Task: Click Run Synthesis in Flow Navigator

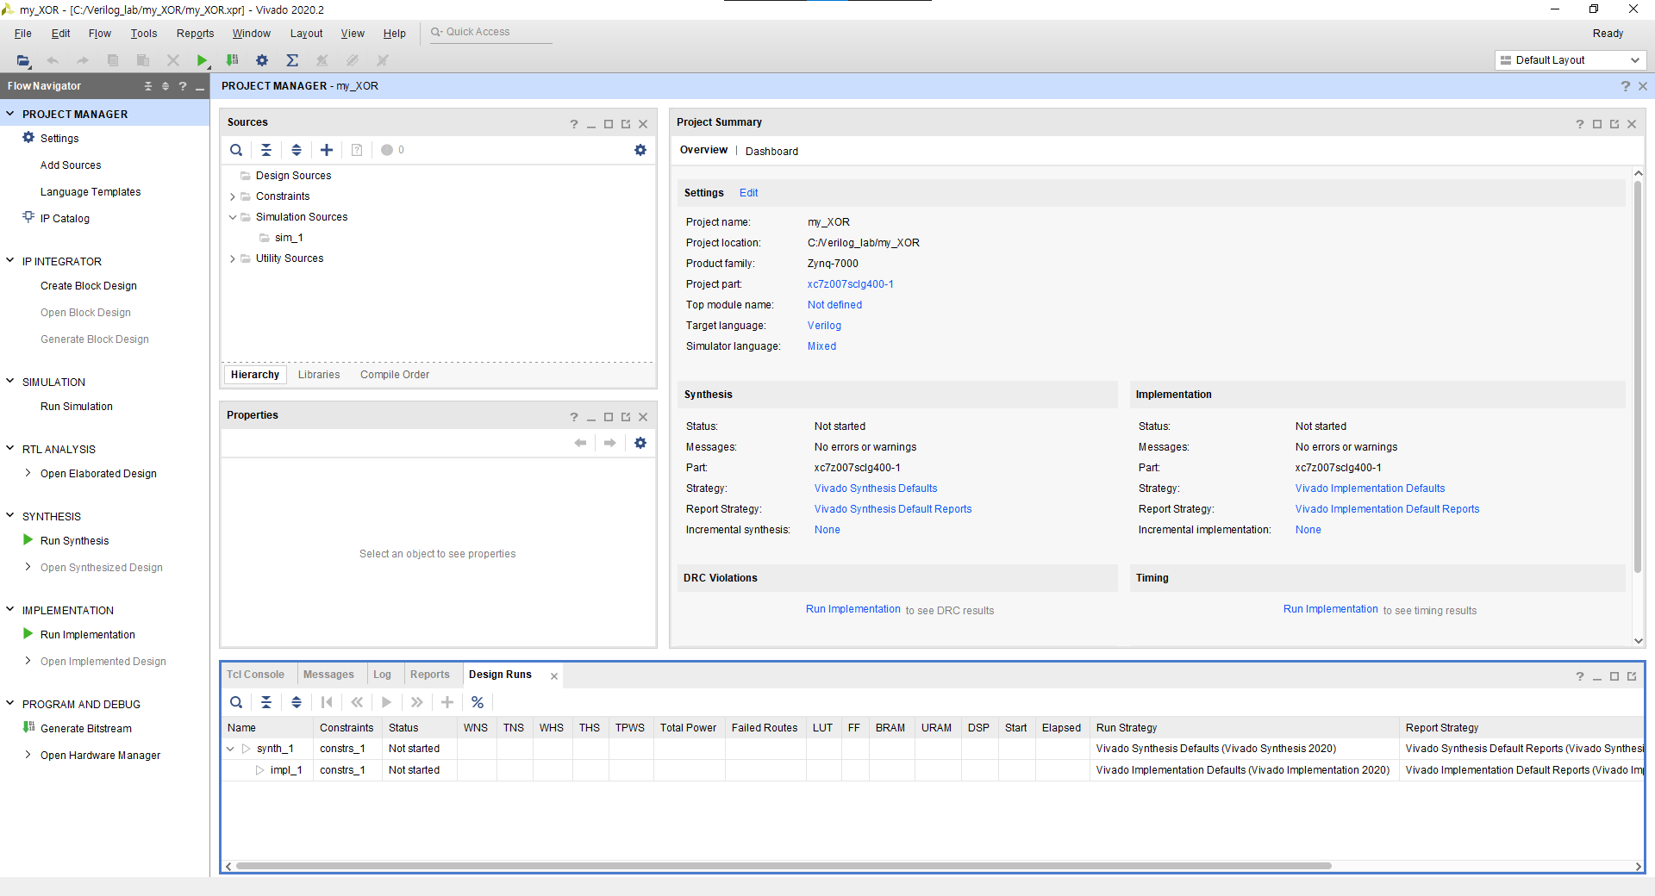Action: tap(75, 541)
